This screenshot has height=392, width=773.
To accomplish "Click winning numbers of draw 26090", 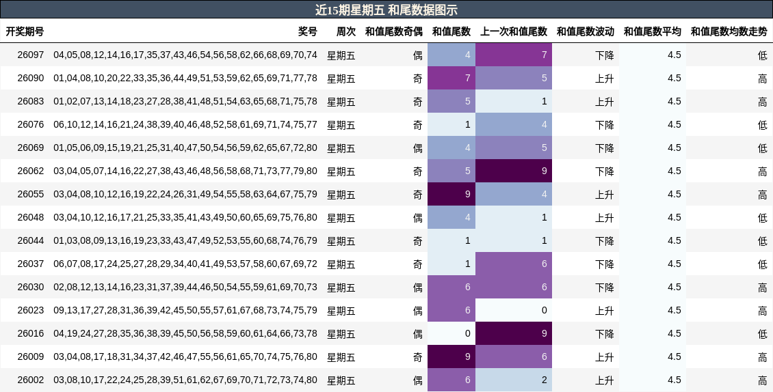I will tap(185, 78).
